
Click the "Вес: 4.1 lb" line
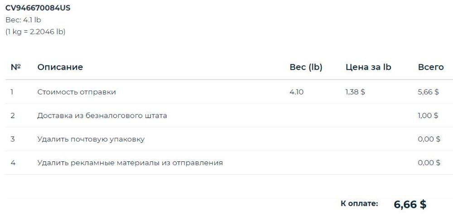pos(24,20)
